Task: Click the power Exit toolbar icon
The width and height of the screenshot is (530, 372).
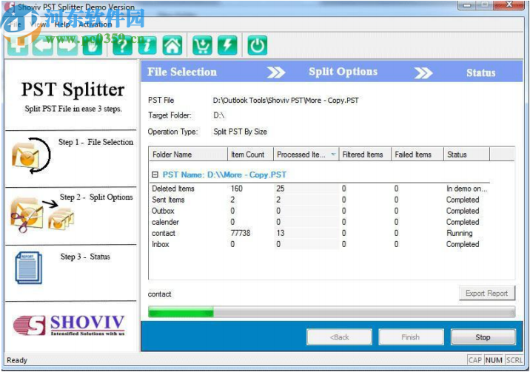Action: (257, 45)
